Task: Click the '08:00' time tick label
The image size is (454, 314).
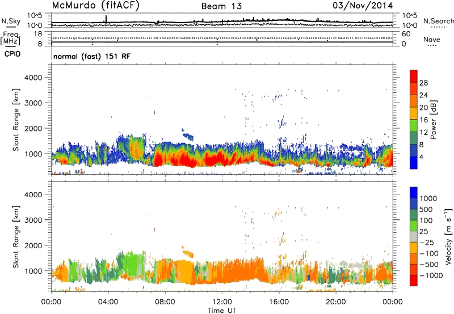Action: point(165,302)
